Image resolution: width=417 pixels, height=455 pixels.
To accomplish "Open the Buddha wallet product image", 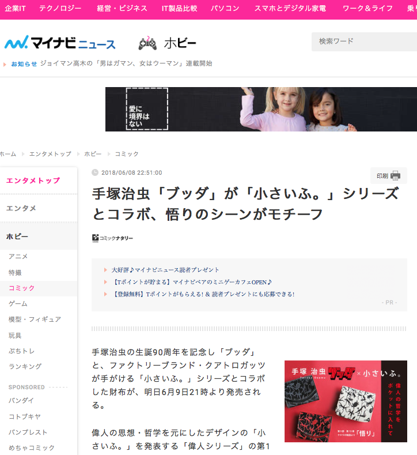I will [346, 401].
